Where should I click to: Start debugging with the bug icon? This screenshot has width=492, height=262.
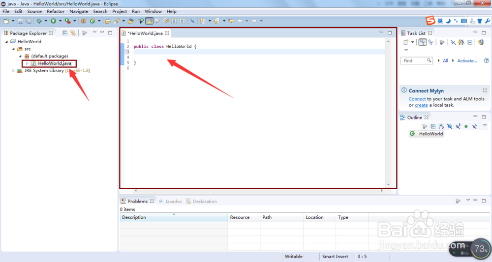tap(39, 21)
